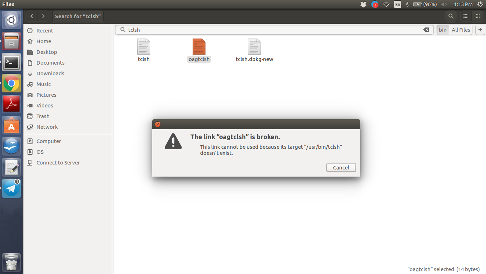Add search filter with plus button

[480, 30]
